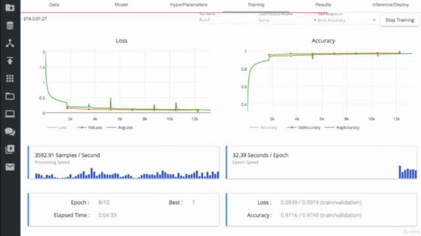The width and height of the screenshot is (421, 236).
Task: Open the HyperParameters tab
Action: pyautogui.click(x=189, y=5)
